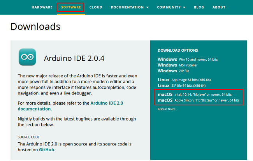Download macOS Apple Silicon version
This screenshot has width=253, height=161.
[199, 100]
